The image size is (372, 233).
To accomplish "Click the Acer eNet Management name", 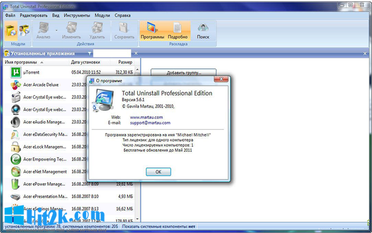I will click(x=45, y=172).
